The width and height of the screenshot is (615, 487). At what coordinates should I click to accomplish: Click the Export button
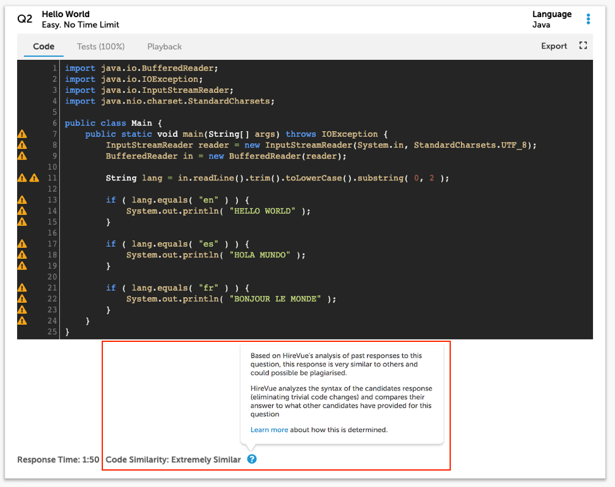(554, 46)
